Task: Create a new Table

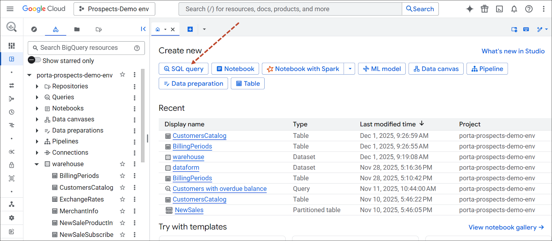Action: [x=248, y=84]
